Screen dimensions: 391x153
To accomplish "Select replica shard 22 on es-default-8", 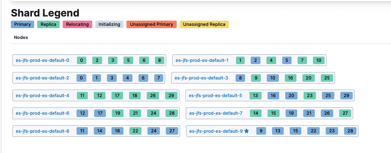I will tap(135, 131).
